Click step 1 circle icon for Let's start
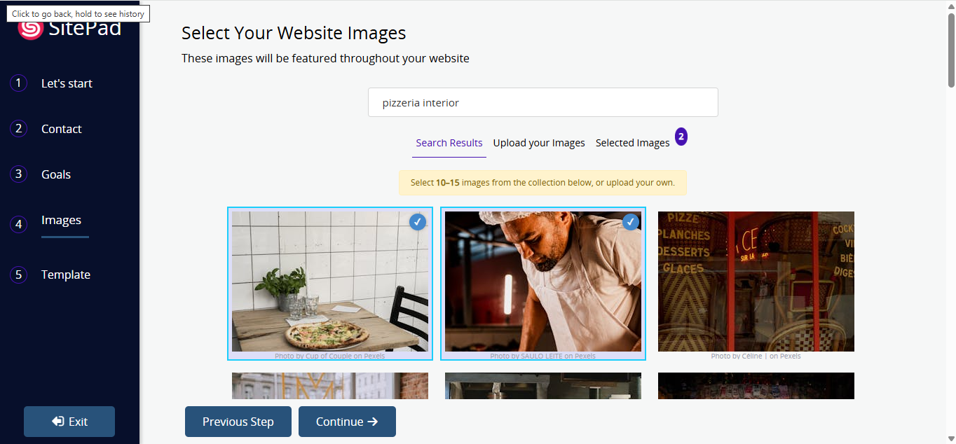The height and width of the screenshot is (444, 956). point(18,83)
